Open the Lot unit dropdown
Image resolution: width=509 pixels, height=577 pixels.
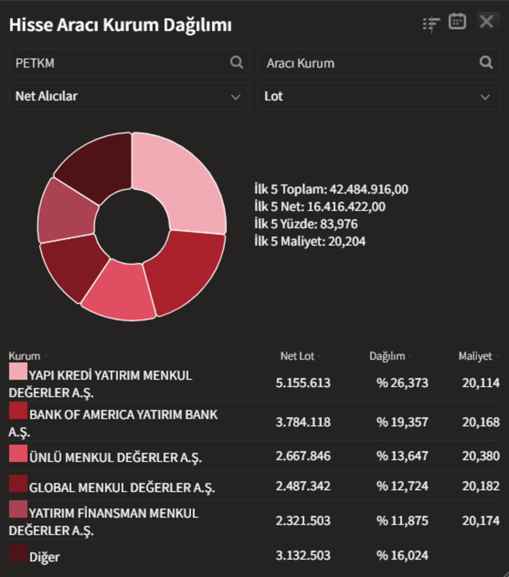(378, 96)
